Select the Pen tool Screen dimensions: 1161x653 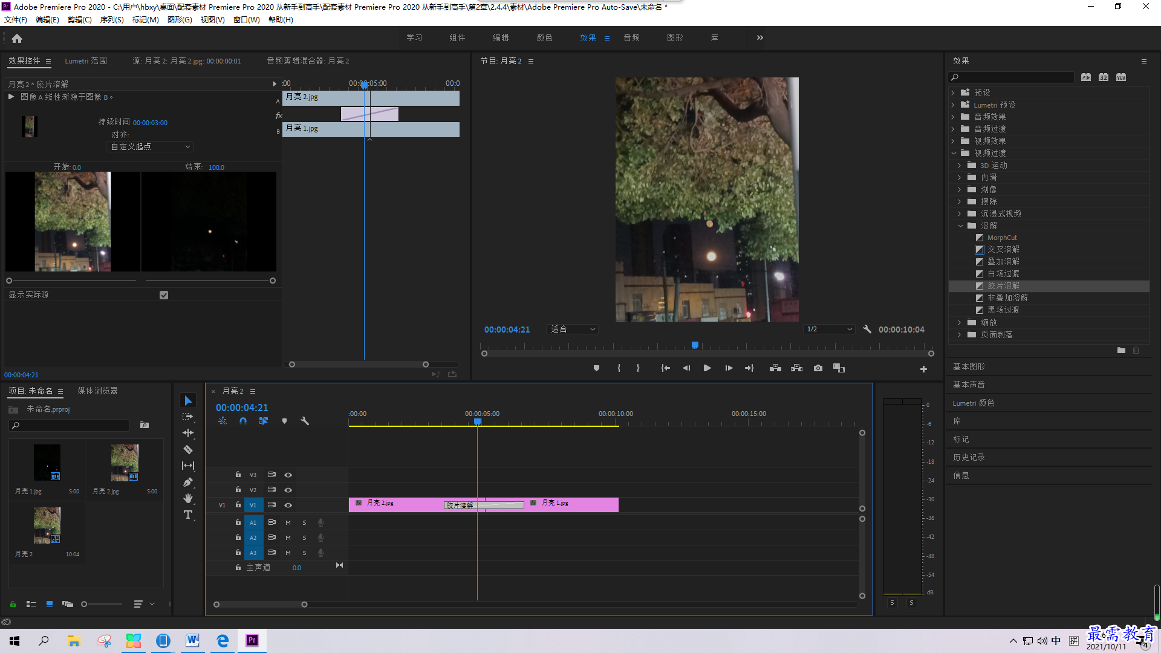(x=188, y=482)
